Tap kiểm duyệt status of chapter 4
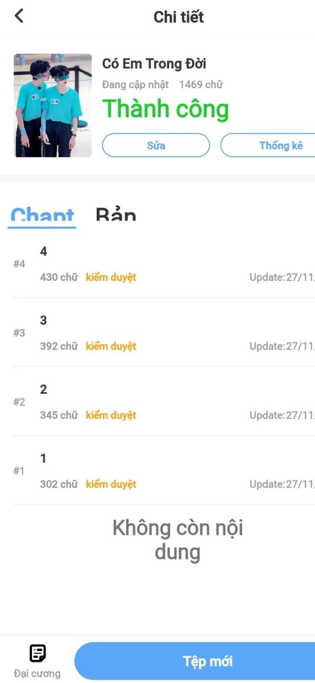The image size is (315, 683). (111, 277)
